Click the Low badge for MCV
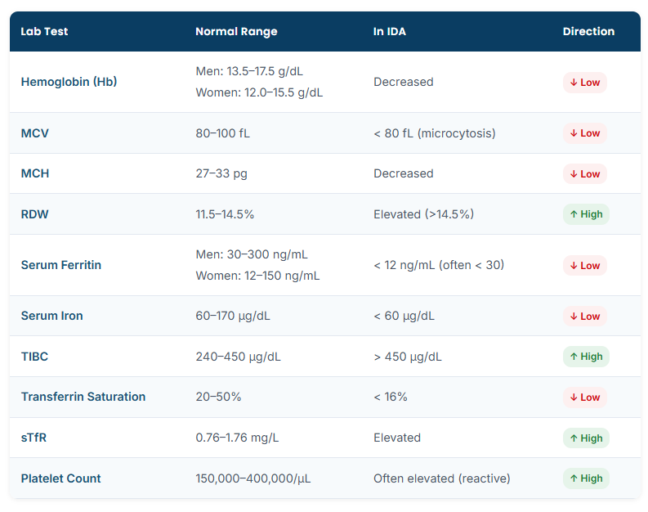The width and height of the screenshot is (648, 512). 585,133
